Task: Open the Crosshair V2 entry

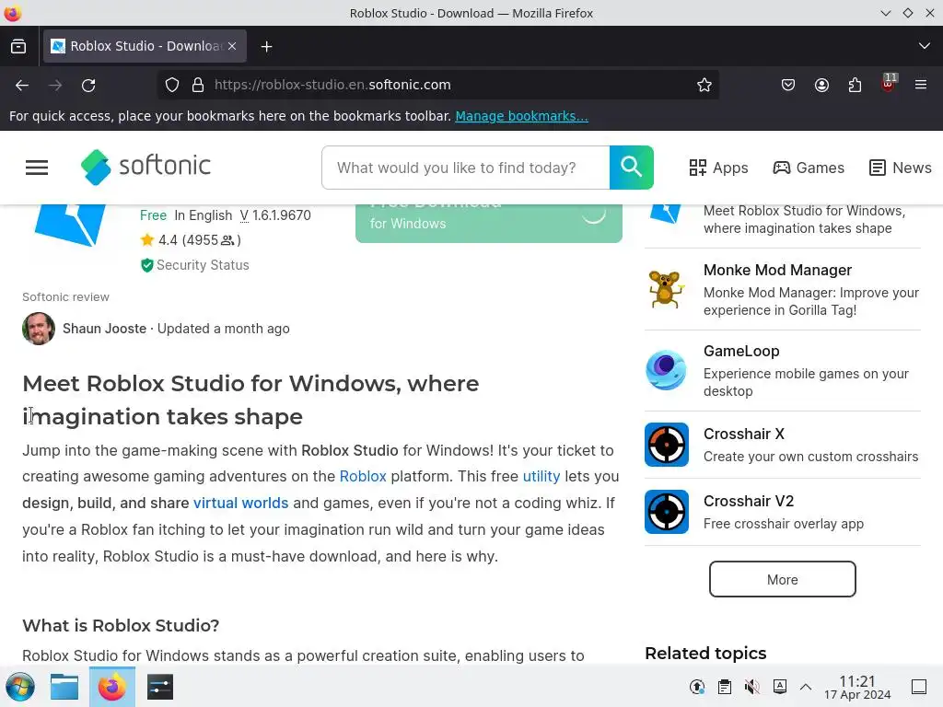Action: coord(783,512)
